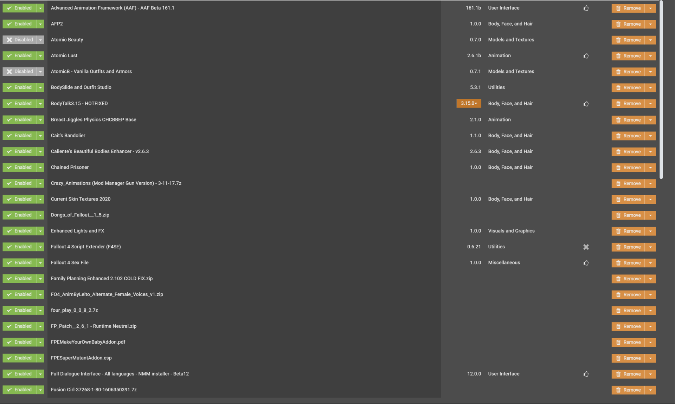Endorse Fallout 4 Sex File thumbs-up

pyautogui.click(x=586, y=263)
